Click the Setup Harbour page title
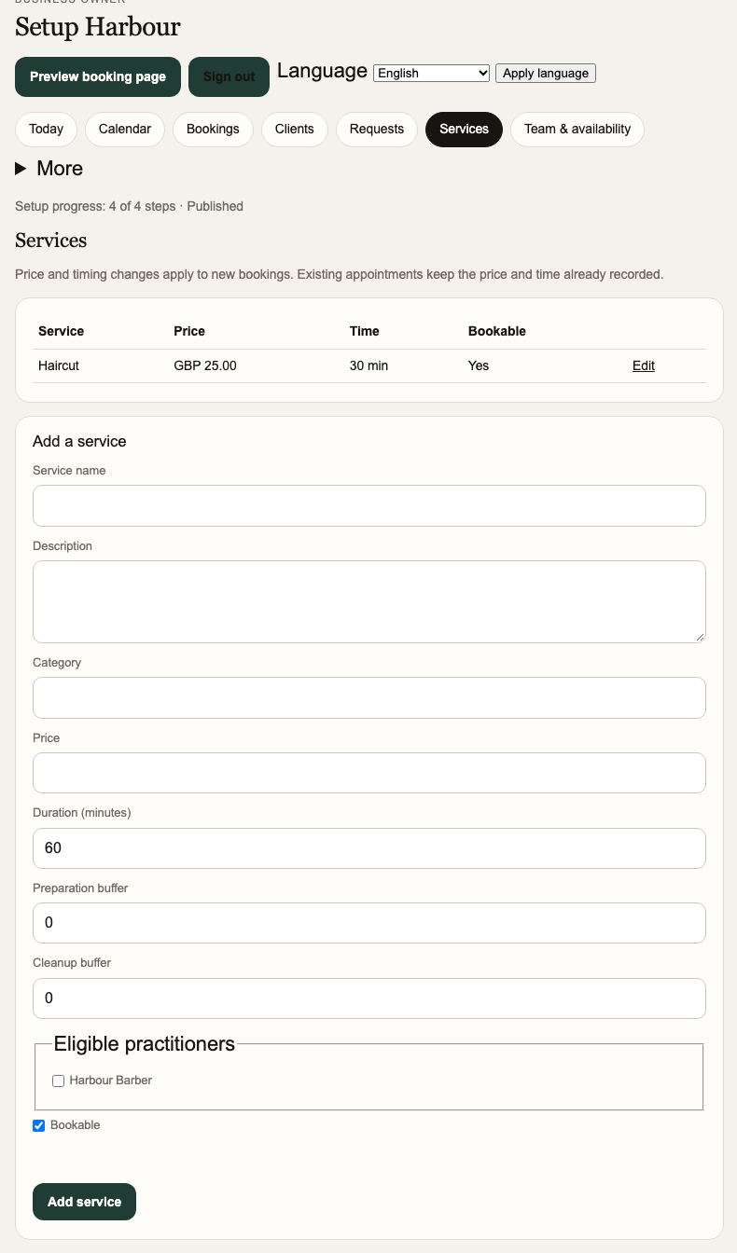The image size is (737, 1253). 98,27
